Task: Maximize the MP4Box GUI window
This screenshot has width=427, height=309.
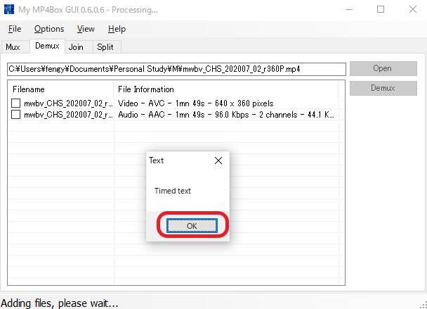Action: (x=381, y=9)
